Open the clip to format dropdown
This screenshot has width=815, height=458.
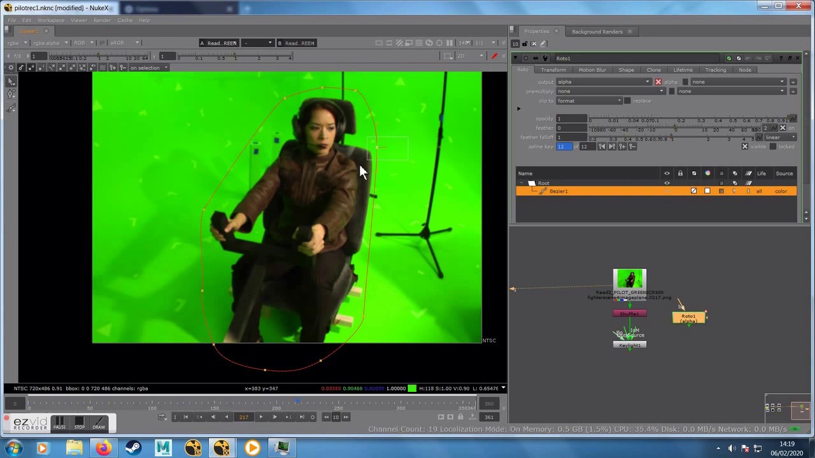589,101
